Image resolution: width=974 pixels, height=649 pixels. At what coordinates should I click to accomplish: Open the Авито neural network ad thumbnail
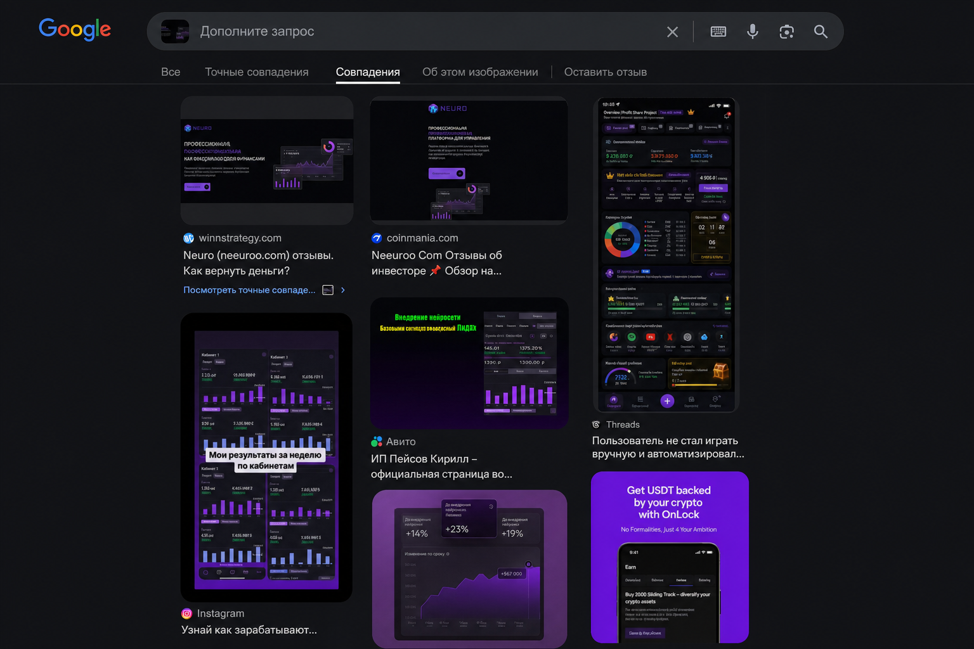click(469, 363)
